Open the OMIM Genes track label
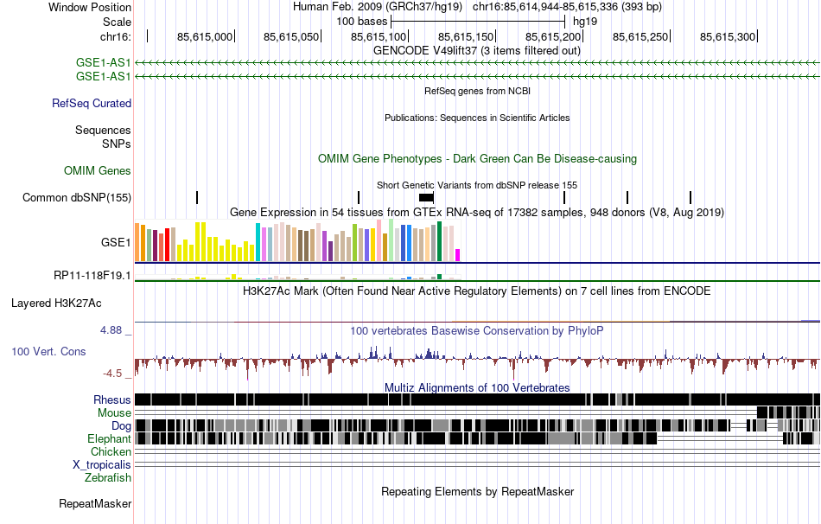The height and width of the screenshot is (524, 821). 98,171
